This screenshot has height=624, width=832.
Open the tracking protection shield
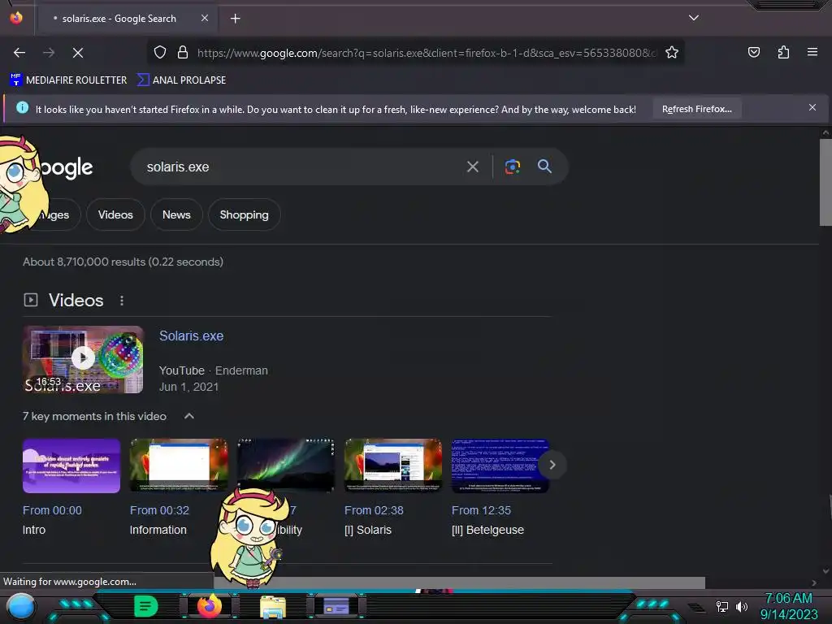(160, 52)
